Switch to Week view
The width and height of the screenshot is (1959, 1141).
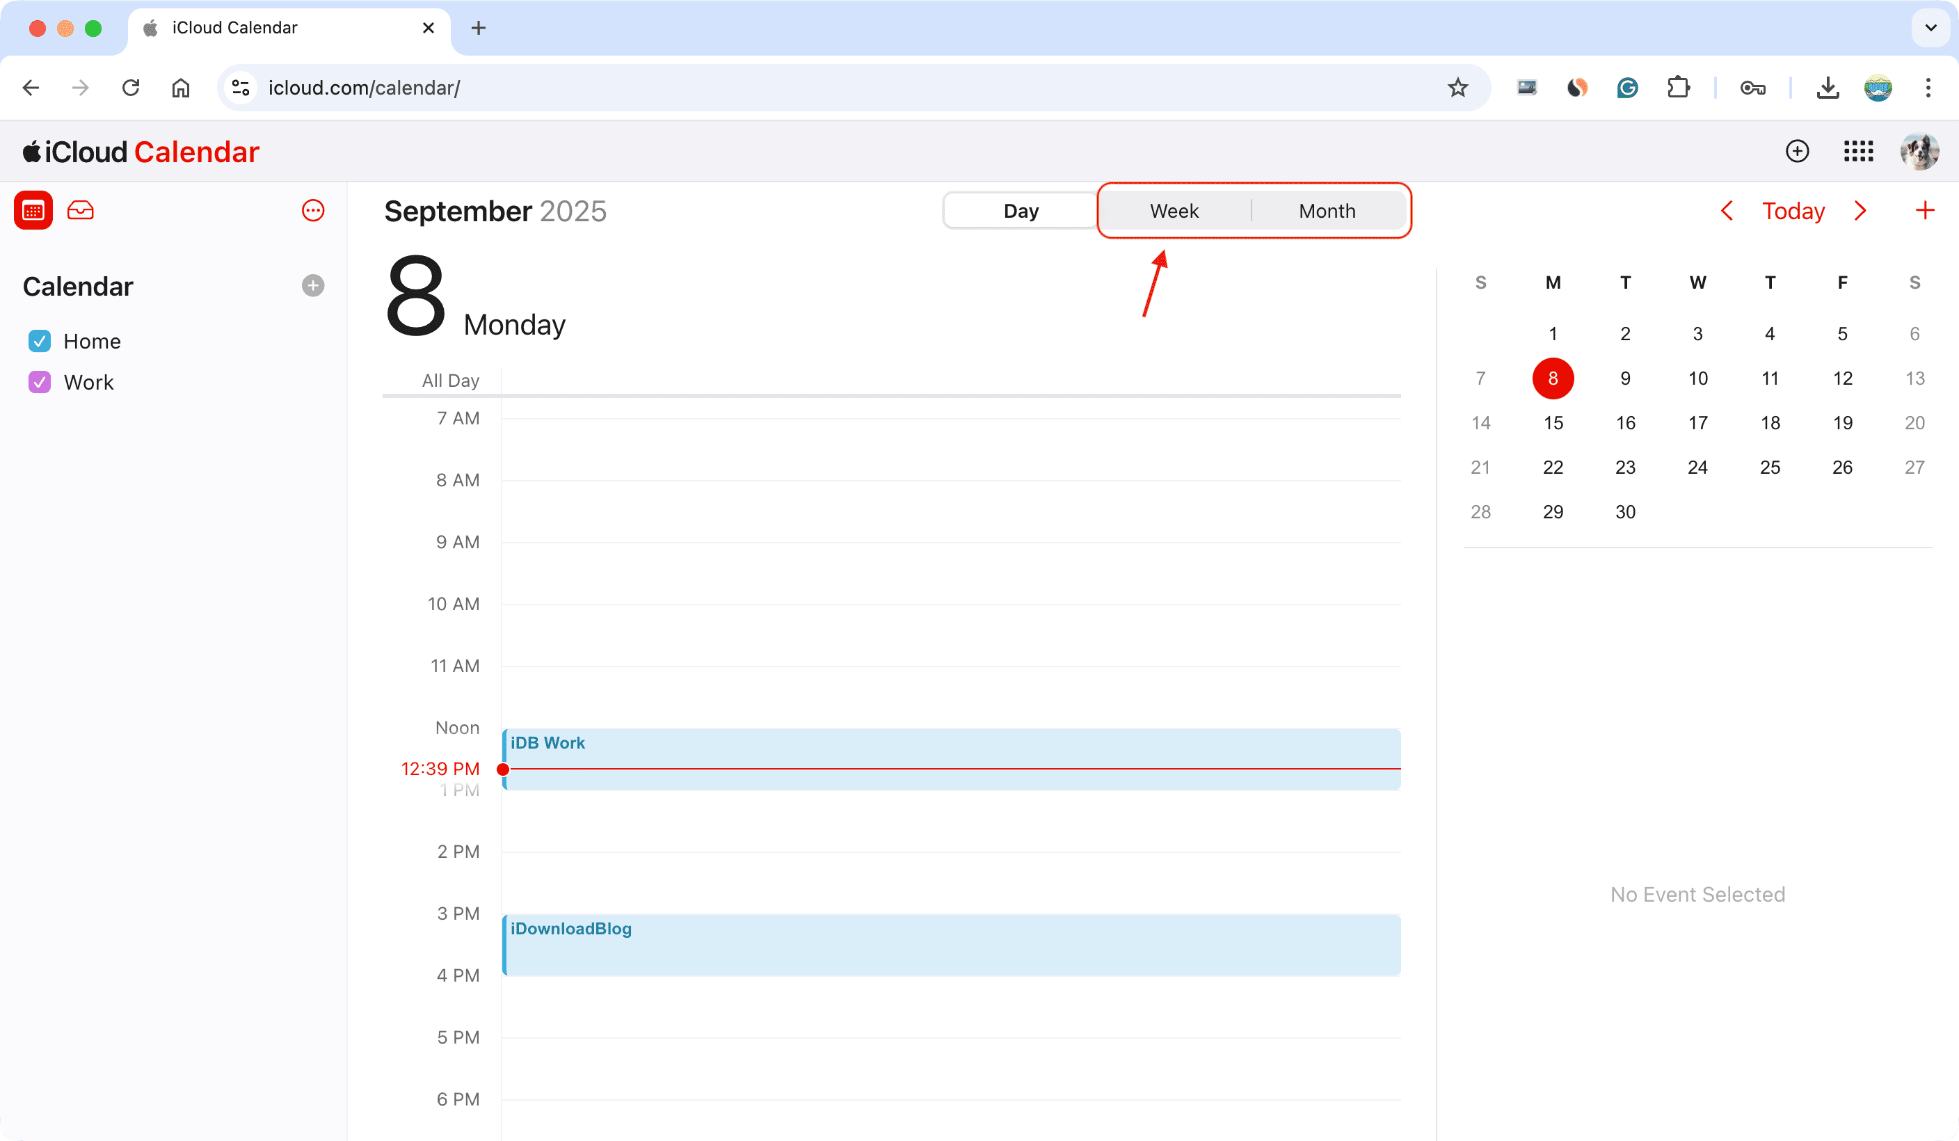(x=1174, y=211)
